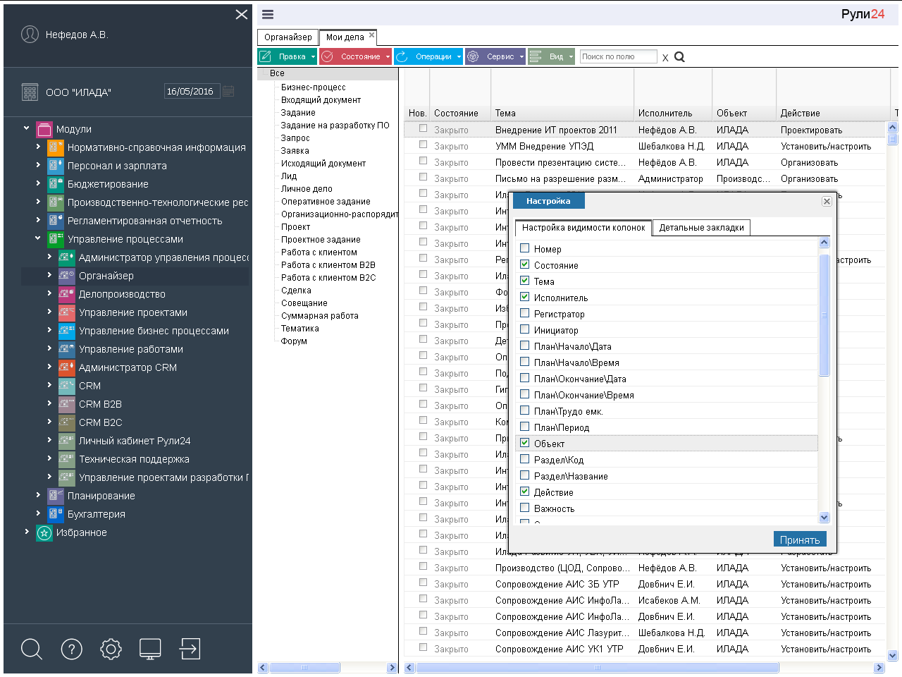The image size is (902, 677).
Task: Expand the Избранное node
Action: (x=27, y=532)
